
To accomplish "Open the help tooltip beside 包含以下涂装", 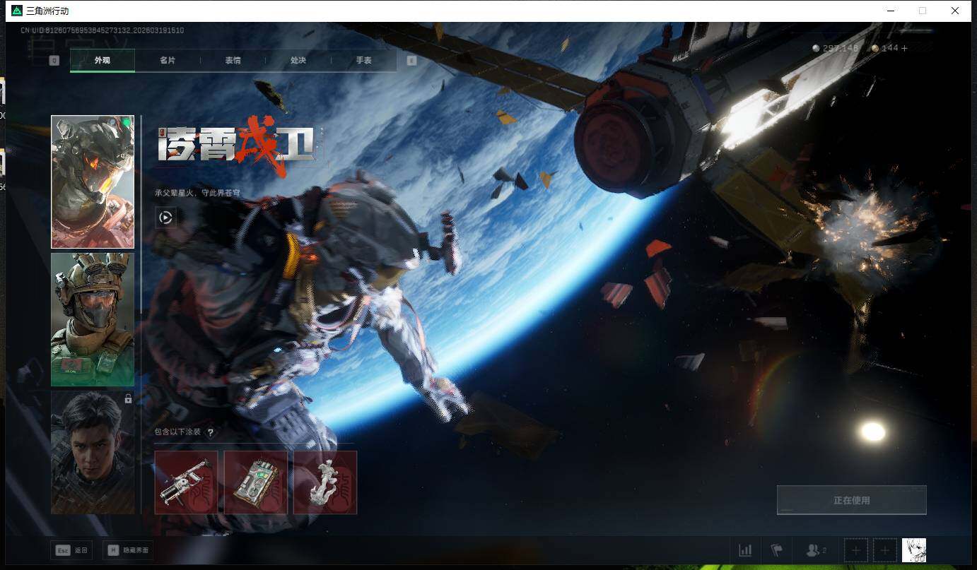I will (210, 432).
